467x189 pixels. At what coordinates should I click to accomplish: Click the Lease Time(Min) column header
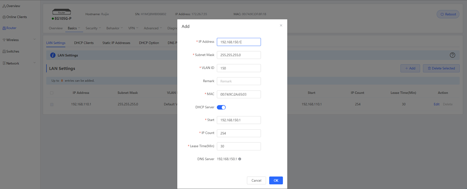click(x=404, y=93)
